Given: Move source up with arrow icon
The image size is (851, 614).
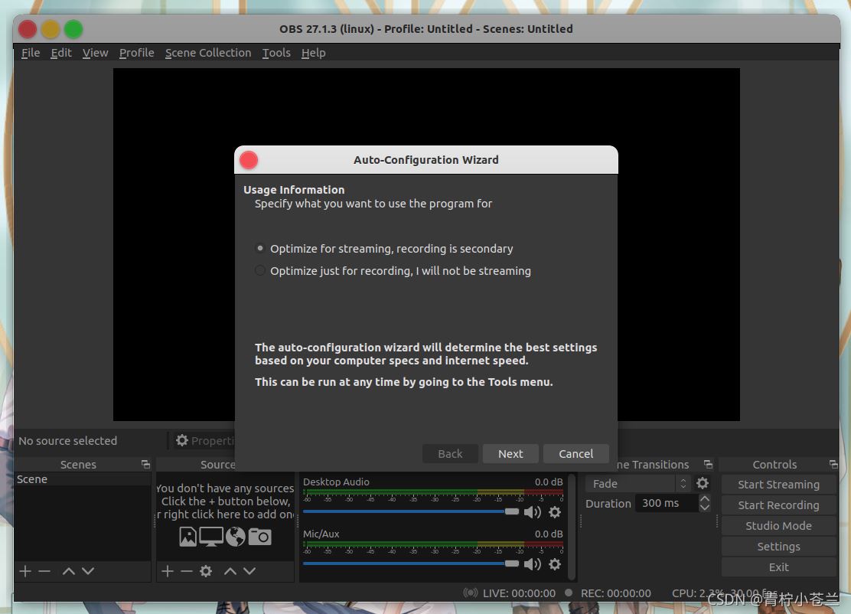Looking at the screenshot, I should coord(230,571).
